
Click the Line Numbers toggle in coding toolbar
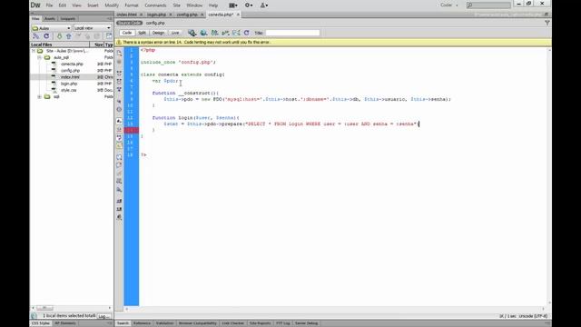pos(119,122)
